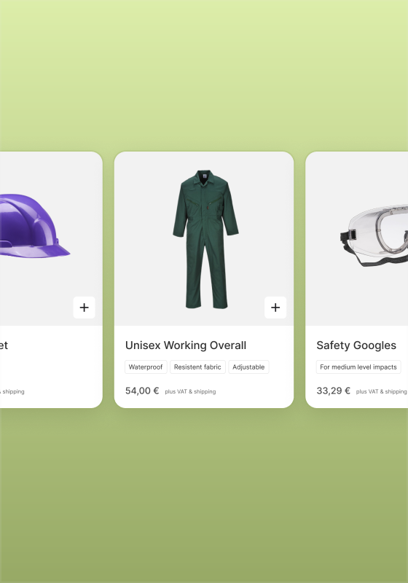Screen dimensions: 408x583
Task: Click the green background above the cards
Action: 204,74
